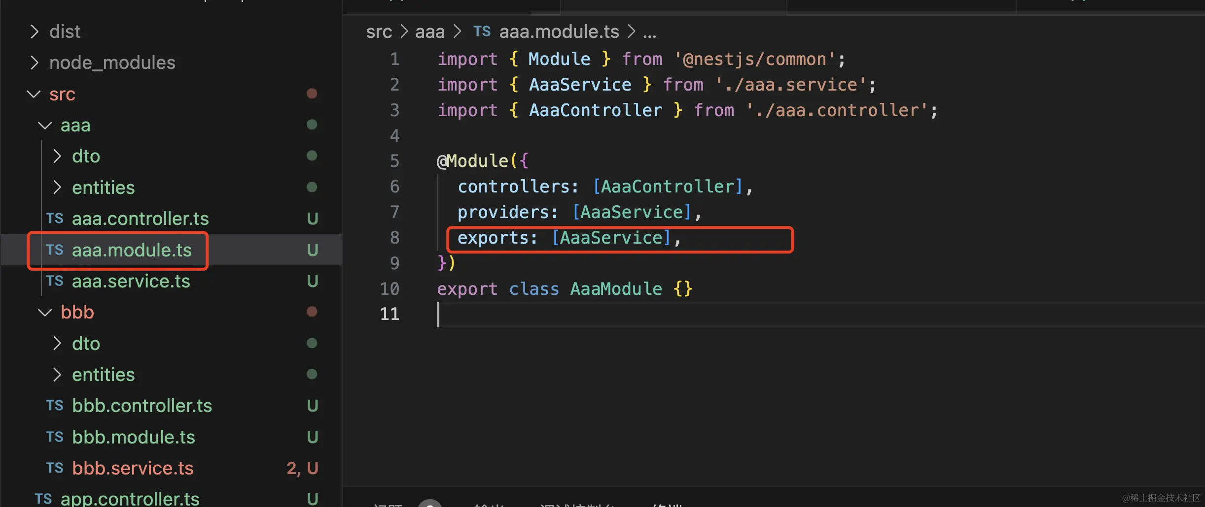The image size is (1205, 507).
Task: Select the src folder name
Action: 62,94
